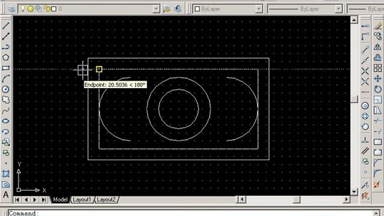Screen dimensions: 384x216
Task: Activate Snap to Apparent Intersection
Action: click(365, 82)
